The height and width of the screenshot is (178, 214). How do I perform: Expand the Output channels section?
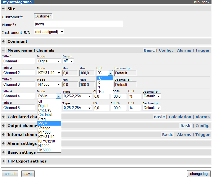(x=3, y=126)
